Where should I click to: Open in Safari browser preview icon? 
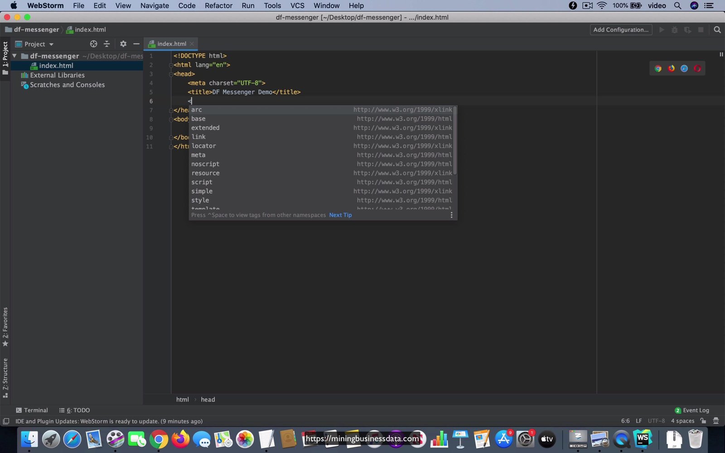[x=684, y=68]
